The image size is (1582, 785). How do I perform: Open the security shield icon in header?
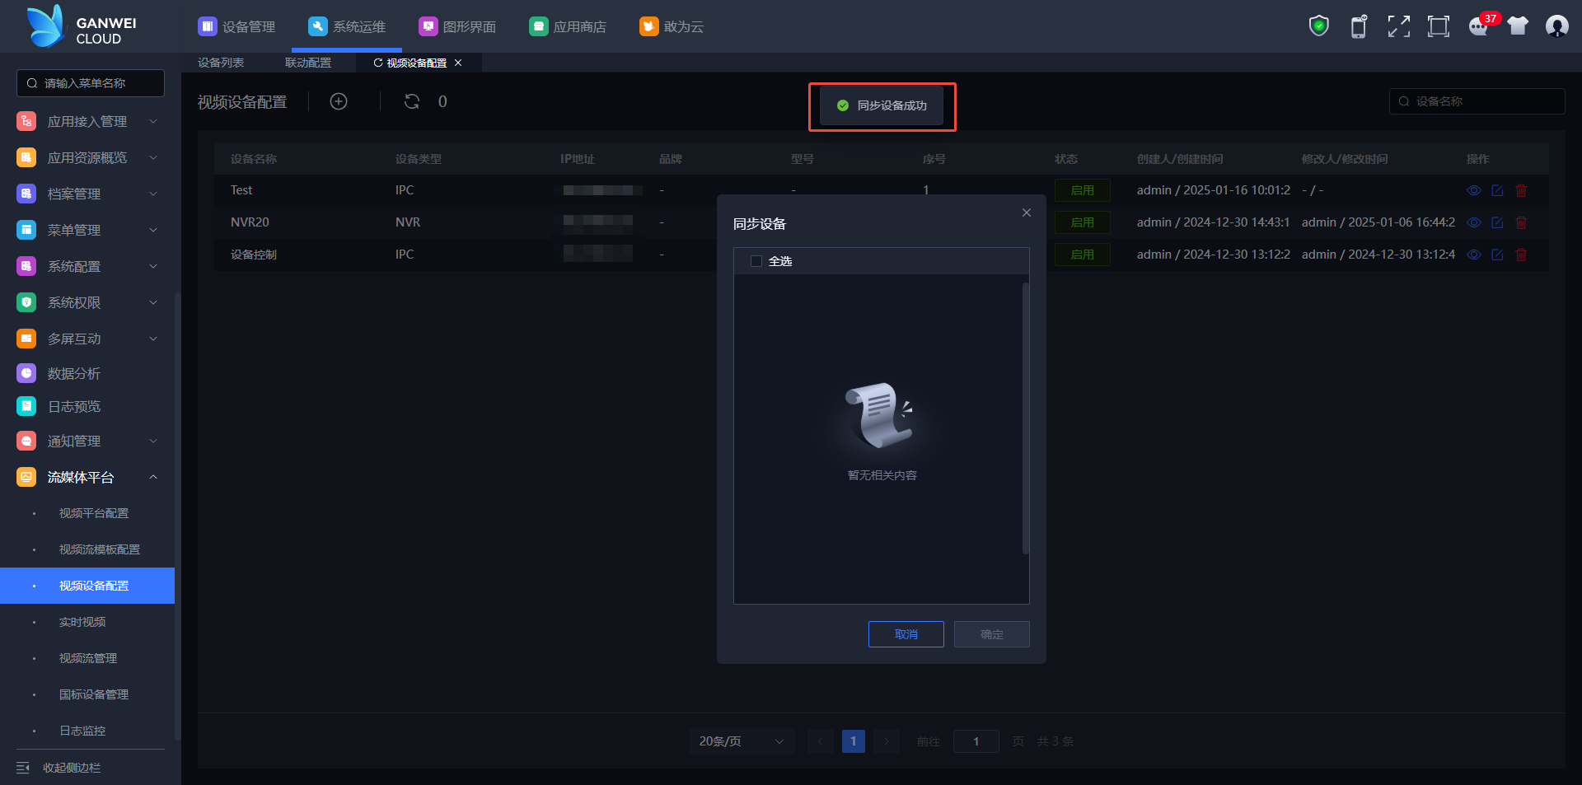click(x=1319, y=26)
